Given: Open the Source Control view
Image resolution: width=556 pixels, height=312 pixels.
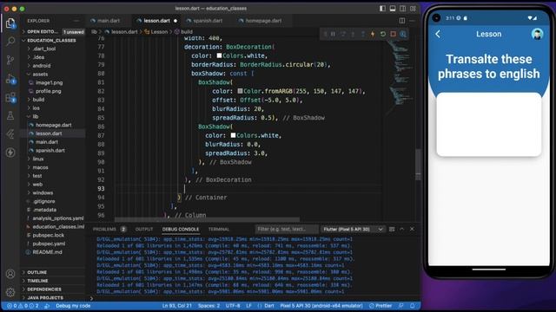Looking at the screenshot, I should [x=10, y=60].
